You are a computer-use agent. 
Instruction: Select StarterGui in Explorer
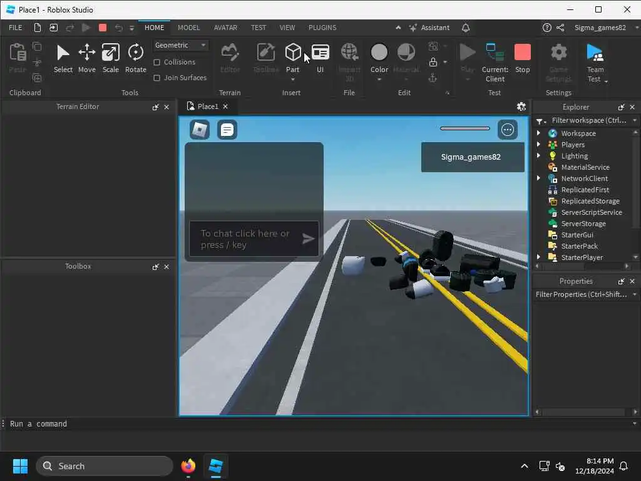pos(577,235)
